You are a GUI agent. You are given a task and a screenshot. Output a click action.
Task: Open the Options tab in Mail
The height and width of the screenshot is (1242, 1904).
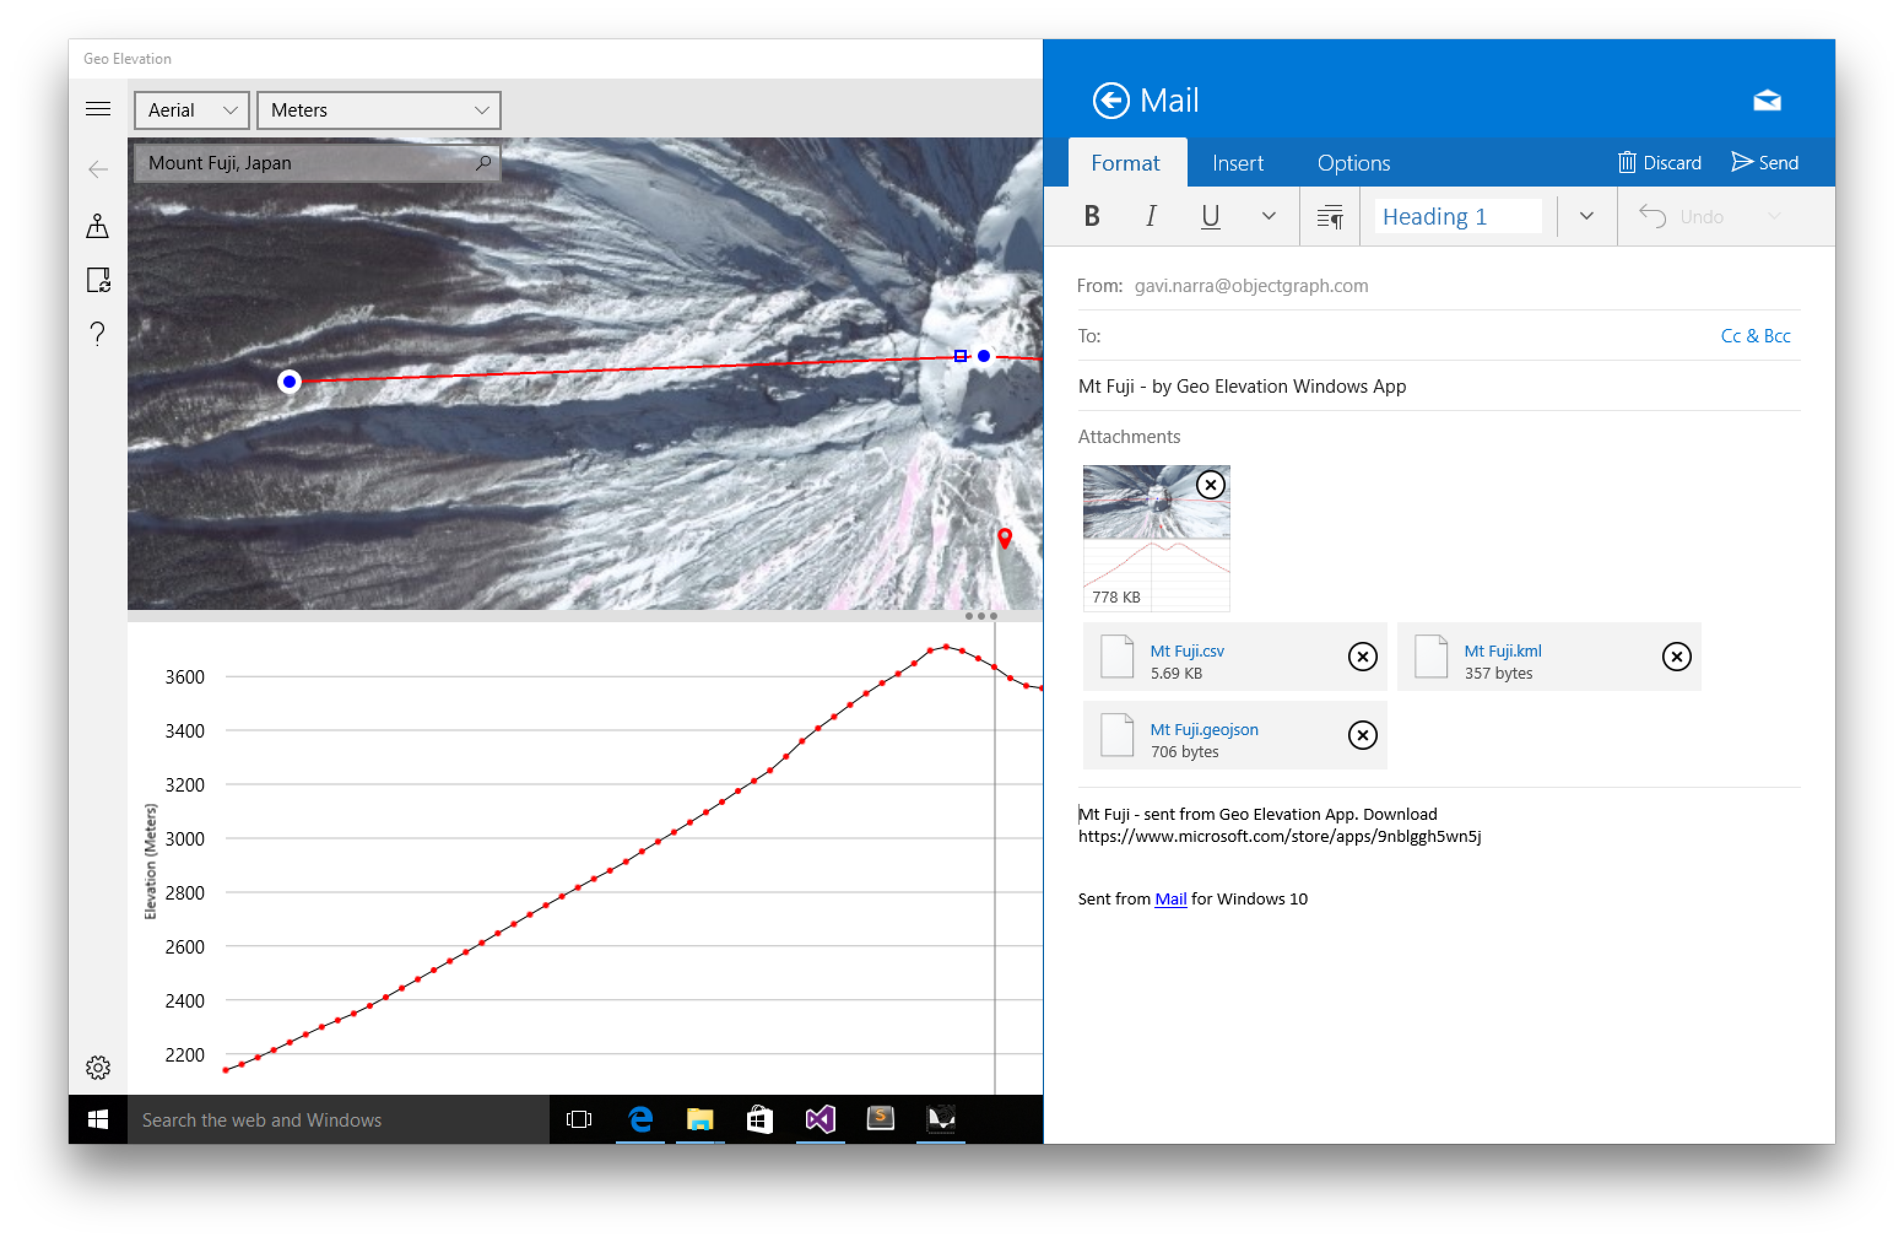point(1354,163)
